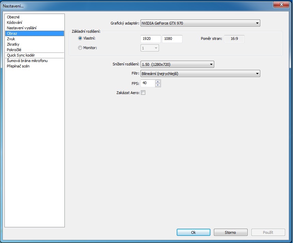293x243 pixels.
Task: Cancel with the Storno button
Action: [231, 232]
